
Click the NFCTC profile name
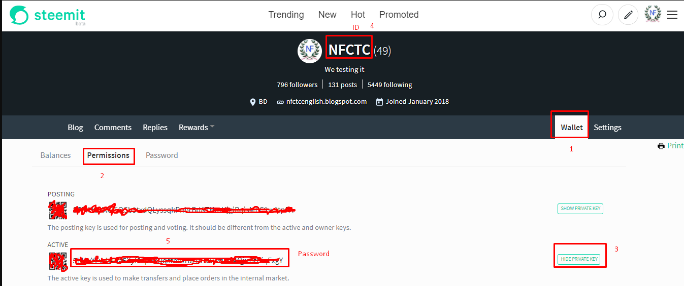349,50
